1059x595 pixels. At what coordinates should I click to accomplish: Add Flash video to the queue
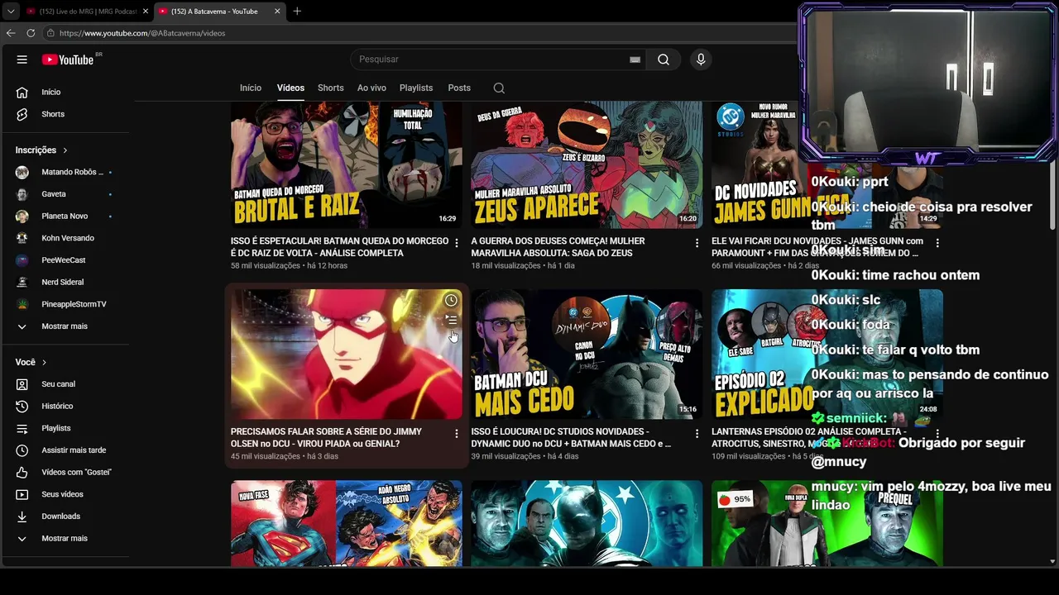[451, 320]
